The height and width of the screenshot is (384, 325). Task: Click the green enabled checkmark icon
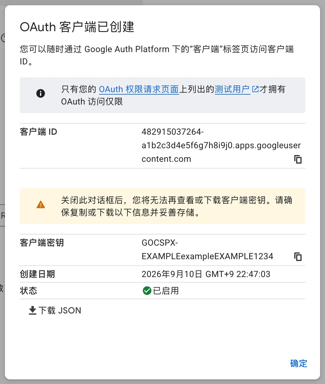(147, 291)
